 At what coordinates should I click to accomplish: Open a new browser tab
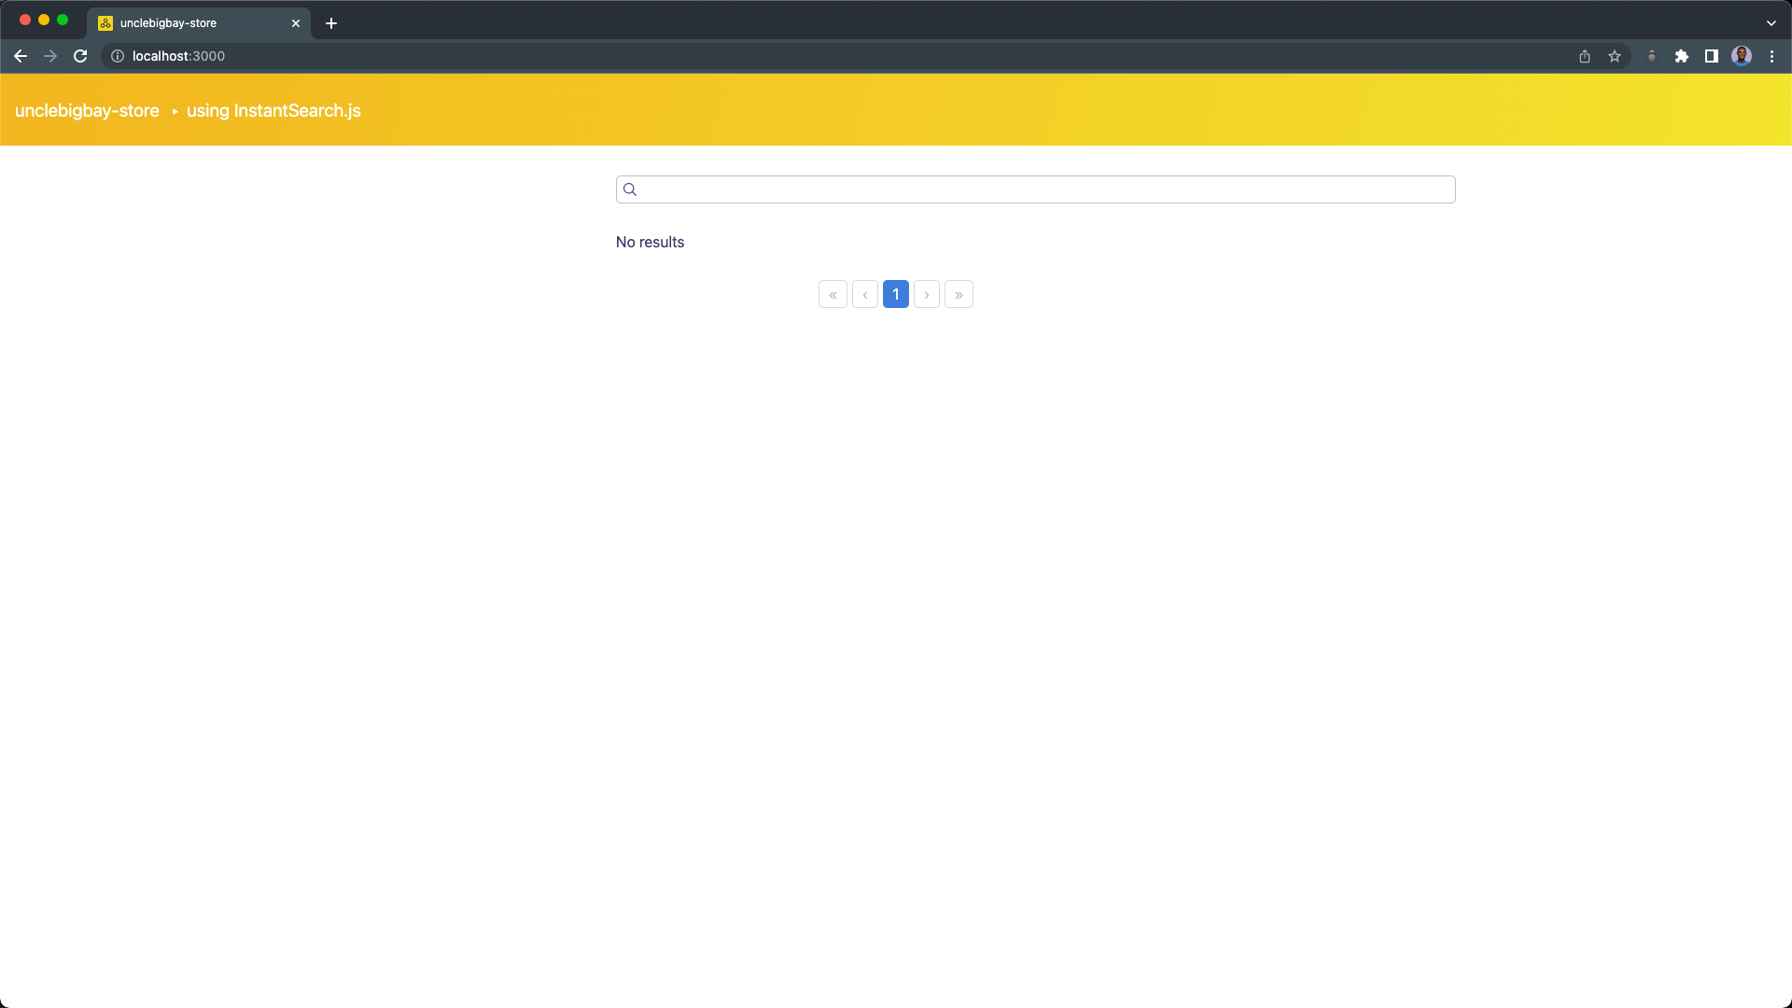click(331, 23)
